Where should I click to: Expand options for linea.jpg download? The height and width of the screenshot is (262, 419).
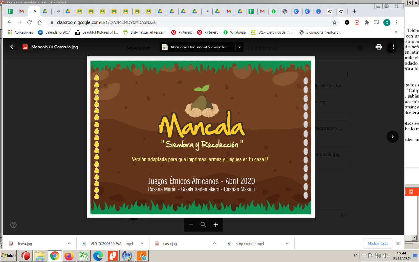coord(69,243)
